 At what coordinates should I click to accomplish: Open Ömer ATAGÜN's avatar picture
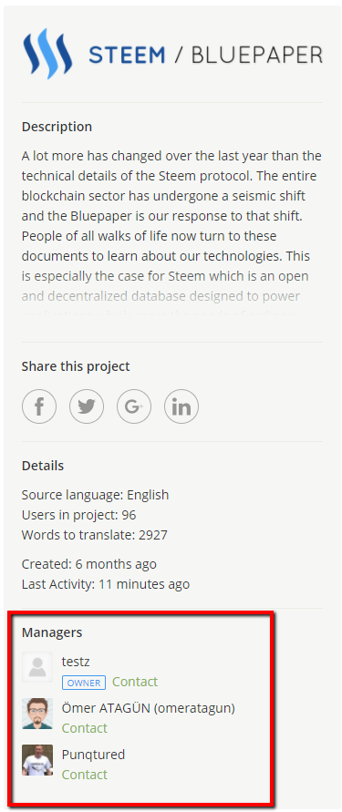pyautogui.click(x=37, y=713)
